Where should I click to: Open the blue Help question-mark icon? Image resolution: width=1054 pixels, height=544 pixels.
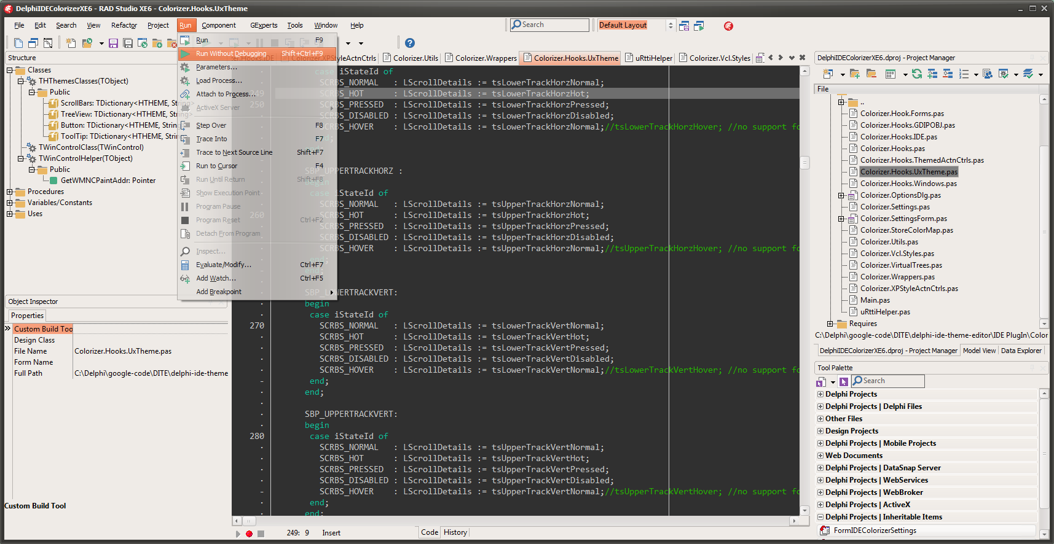coord(410,43)
